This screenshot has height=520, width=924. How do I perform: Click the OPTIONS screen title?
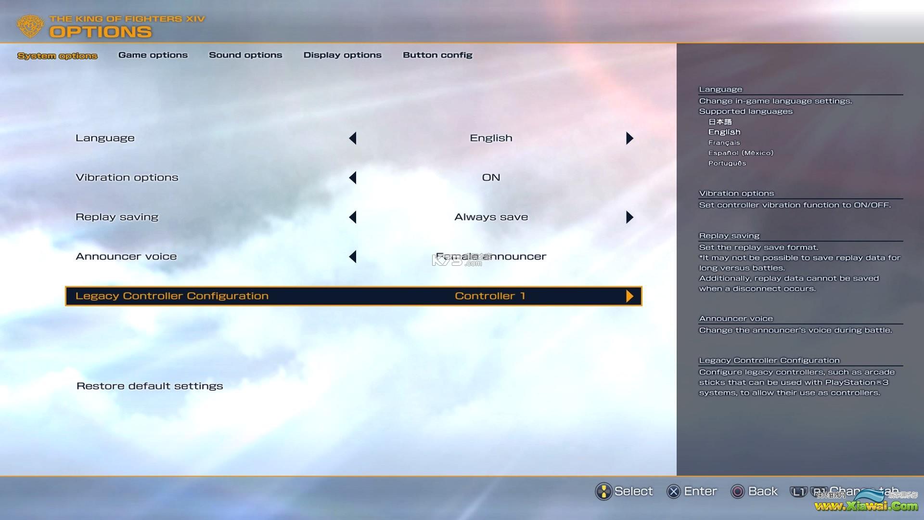(101, 32)
